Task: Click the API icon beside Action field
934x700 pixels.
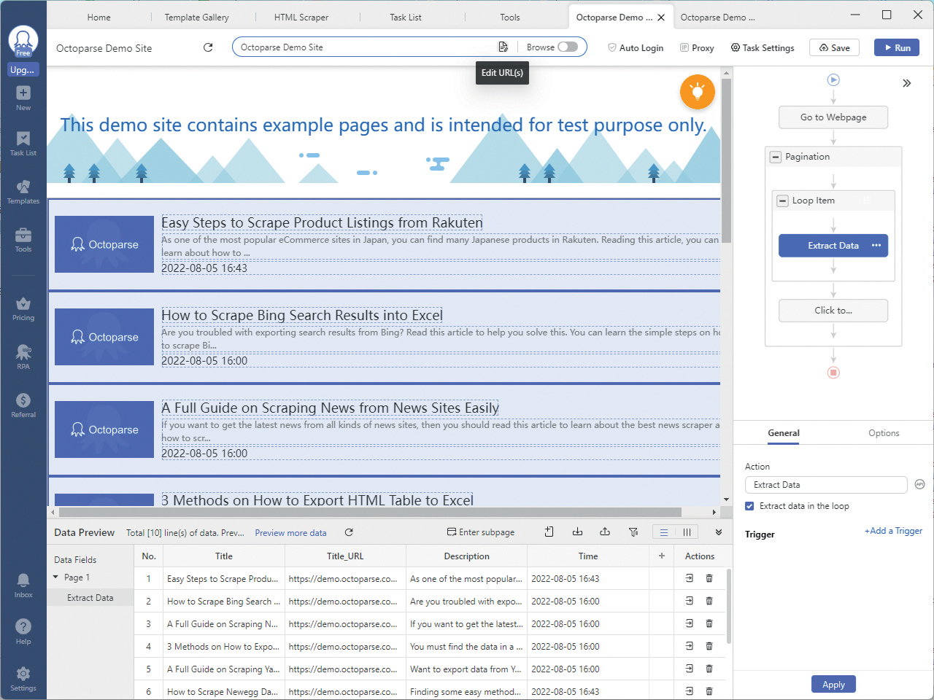Action: [x=919, y=484]
